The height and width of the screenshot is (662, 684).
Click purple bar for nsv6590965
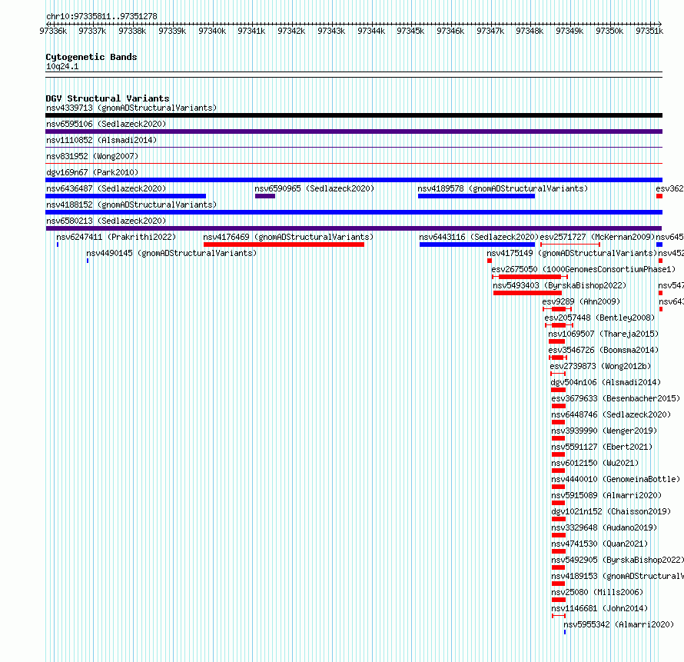265,196
